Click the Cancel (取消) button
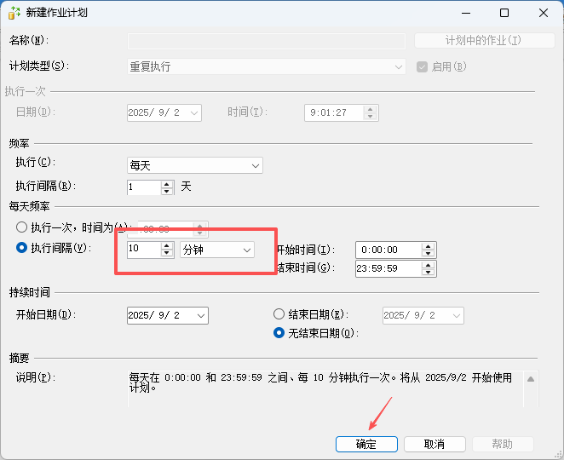Image resolution: width=564 pixels, height=460 pixels. point(435,444)
